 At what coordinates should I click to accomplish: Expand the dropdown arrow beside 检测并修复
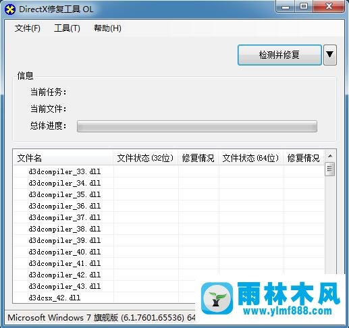coord(330,55)
